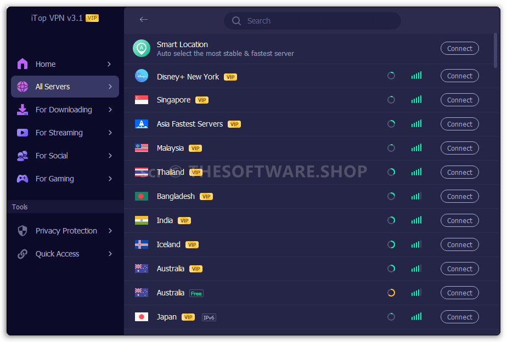Expand the For Downloading chevron

point(110,110)
